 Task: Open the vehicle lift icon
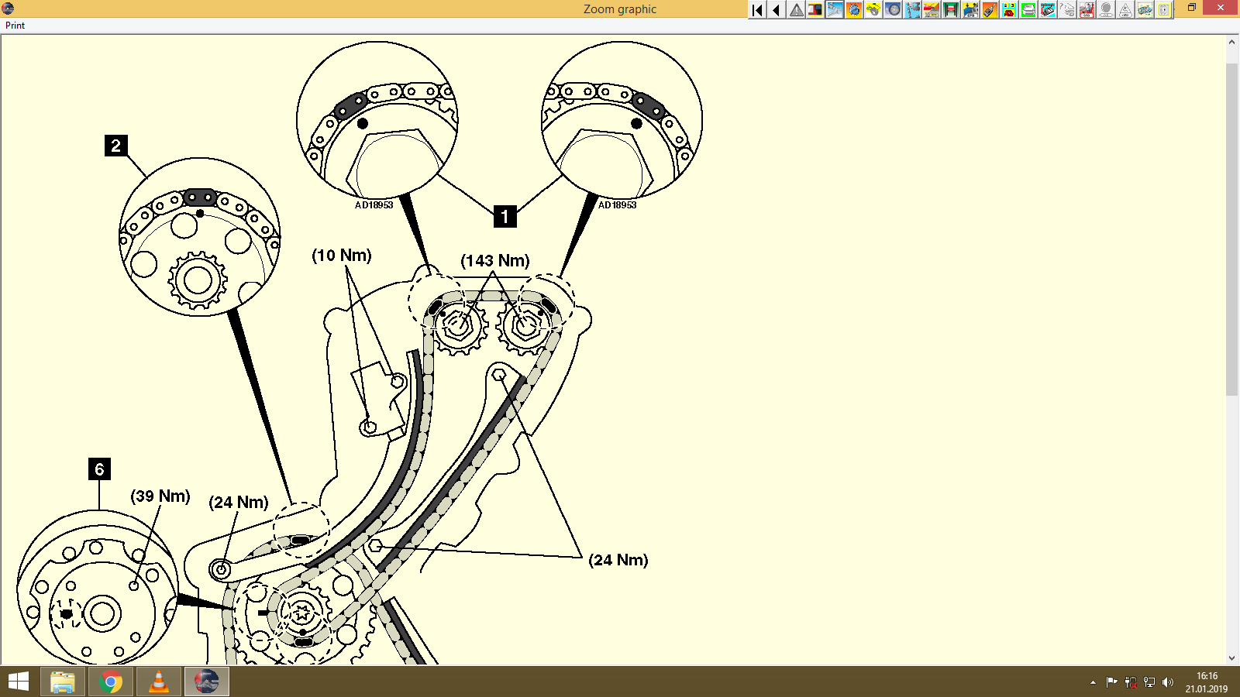click(950, 10)
